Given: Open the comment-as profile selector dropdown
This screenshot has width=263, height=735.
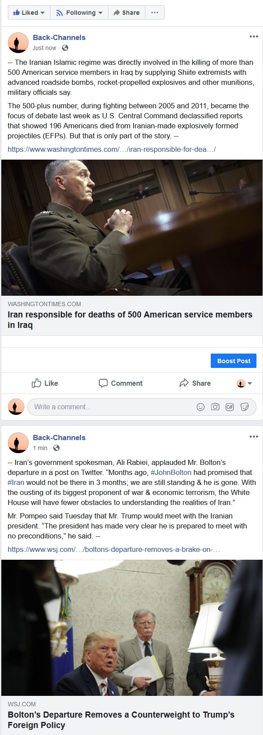Looking at the screenshot, I should point(244,384).
